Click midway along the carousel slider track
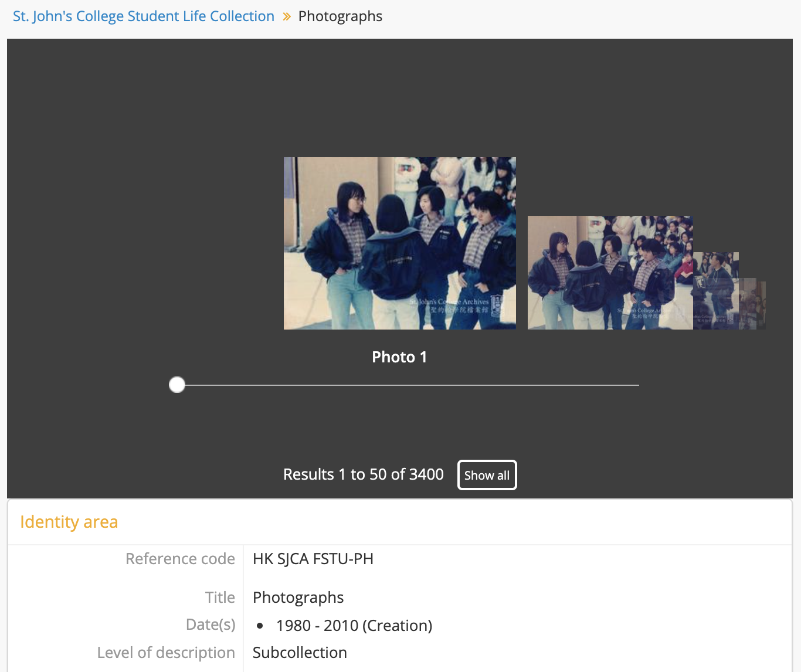Screen dimensions: 801x672 click(x=408, y=385)
